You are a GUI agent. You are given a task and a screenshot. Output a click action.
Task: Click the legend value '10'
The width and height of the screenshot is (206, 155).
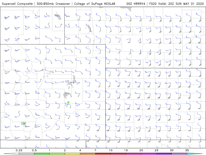pos(111,150)
